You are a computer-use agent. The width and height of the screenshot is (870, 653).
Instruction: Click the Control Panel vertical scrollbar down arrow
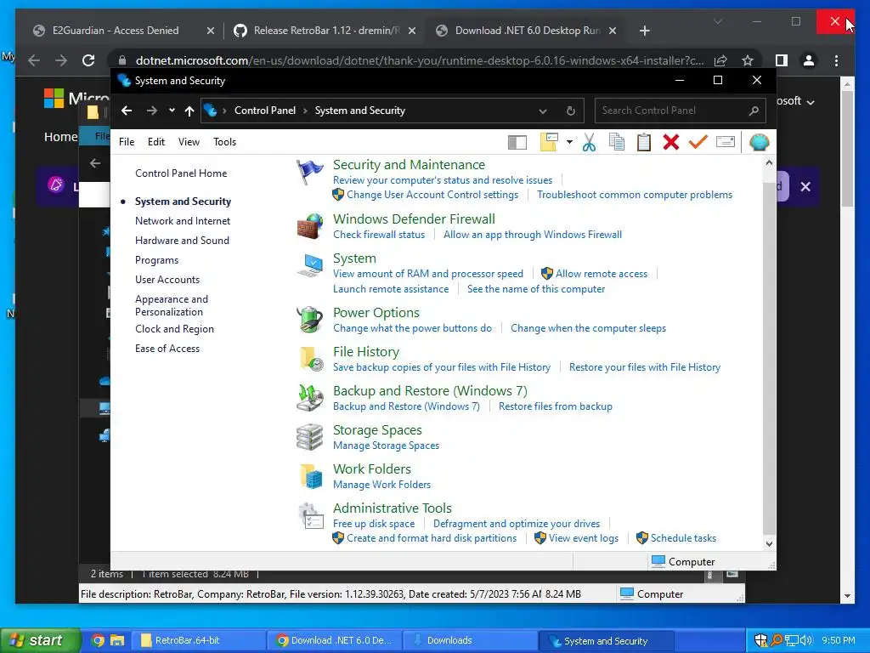point(769,544)
